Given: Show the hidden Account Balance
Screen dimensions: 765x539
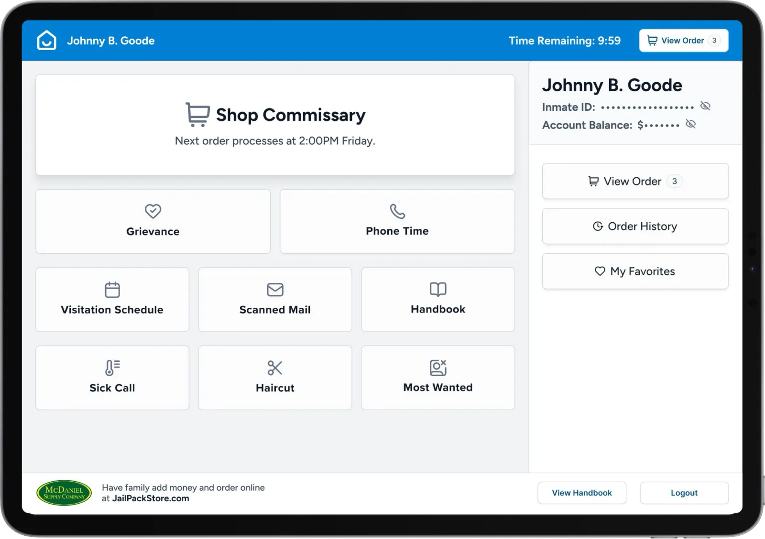Looking at the screenshot, I should point(690,124).
